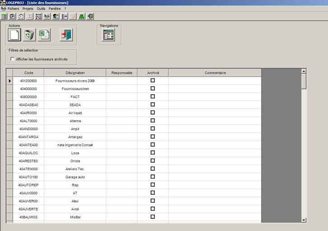Open the Fichiers menu

click(x=13, y=9)
